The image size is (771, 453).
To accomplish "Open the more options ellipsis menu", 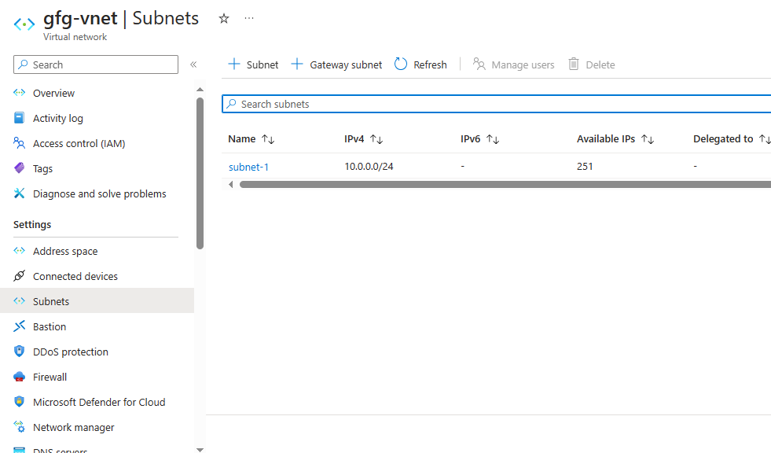I will pyautogui.click(x=249, y=18).
